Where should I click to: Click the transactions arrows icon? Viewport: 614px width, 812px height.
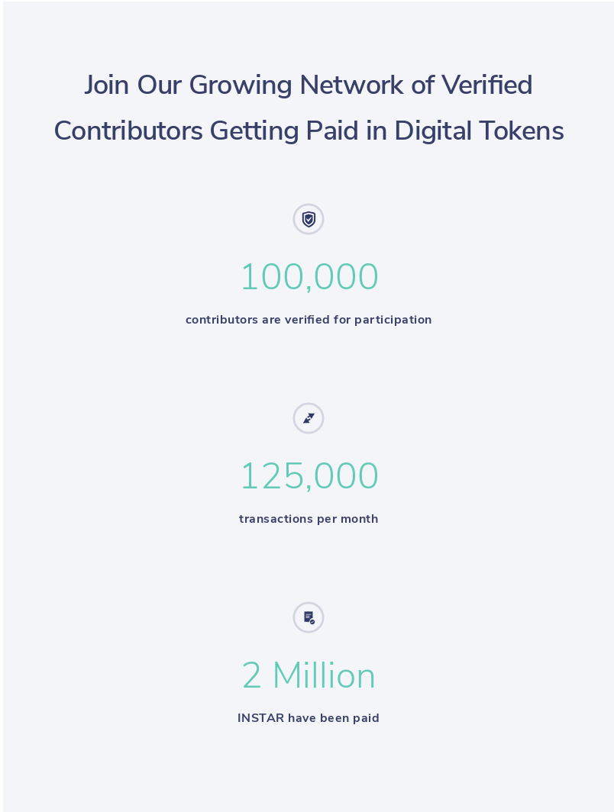click(309, 418)
